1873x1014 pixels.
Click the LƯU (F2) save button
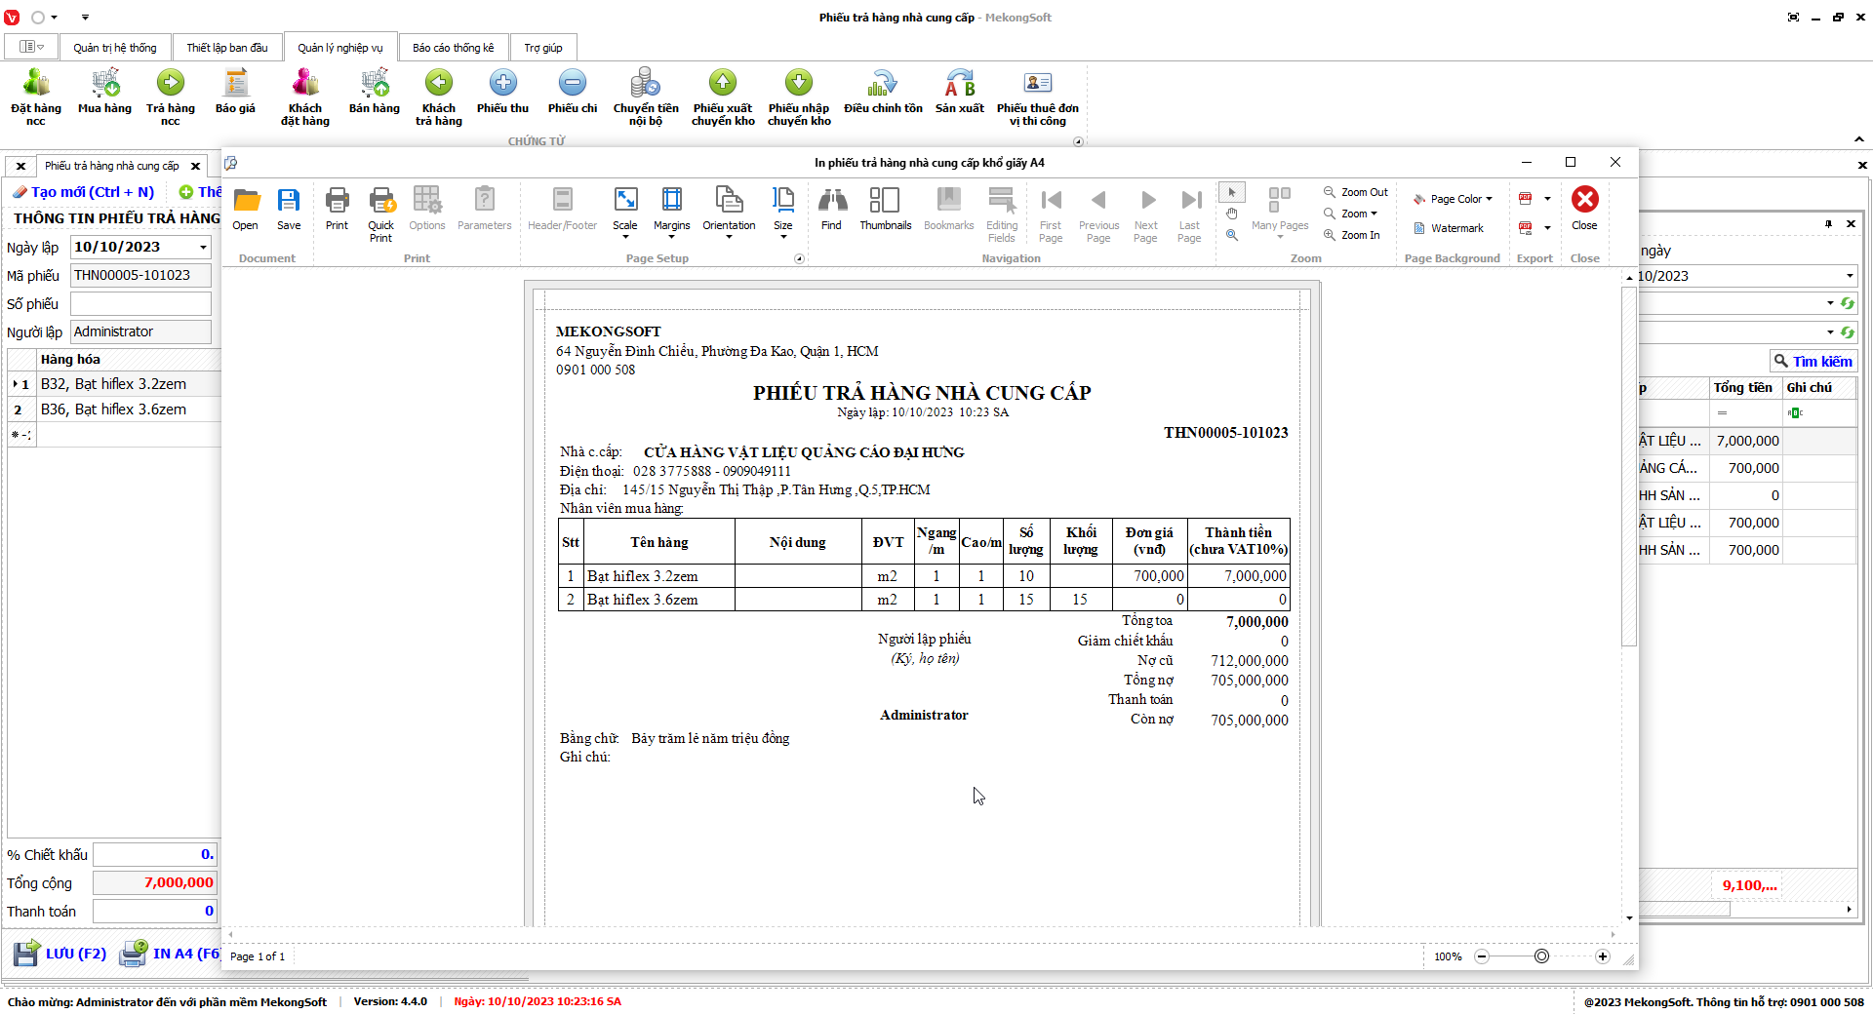(60, 954)
